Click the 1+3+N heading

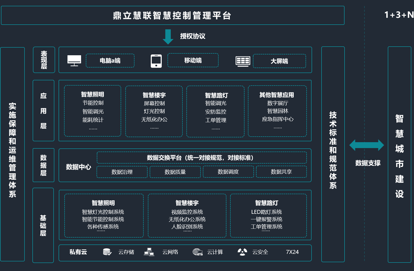[x=399, y=15]
